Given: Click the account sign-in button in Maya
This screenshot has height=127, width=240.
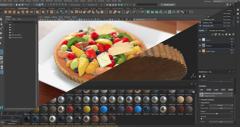Looking at the screenshot, I should [x=168, y=5].
